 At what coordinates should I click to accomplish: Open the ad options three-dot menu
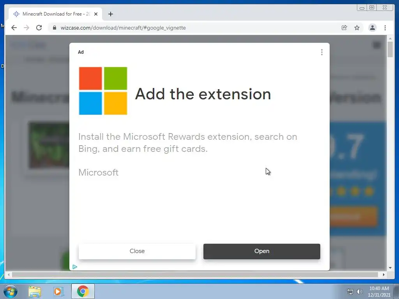(321, 52)
